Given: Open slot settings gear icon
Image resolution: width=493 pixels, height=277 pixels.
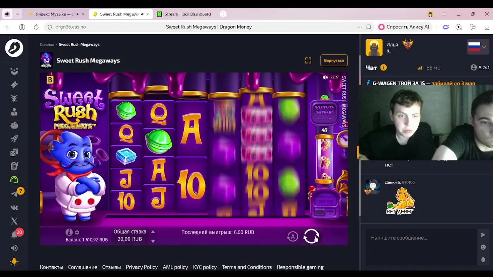Looking at the screenshot, I should tap(77, 232).
